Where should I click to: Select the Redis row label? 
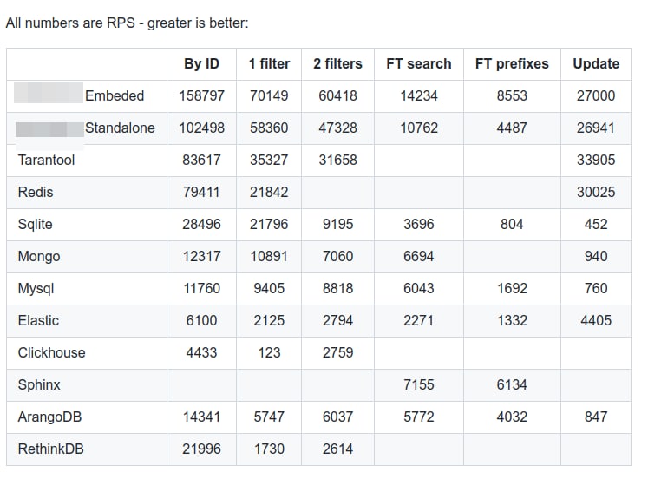point(36,192)
